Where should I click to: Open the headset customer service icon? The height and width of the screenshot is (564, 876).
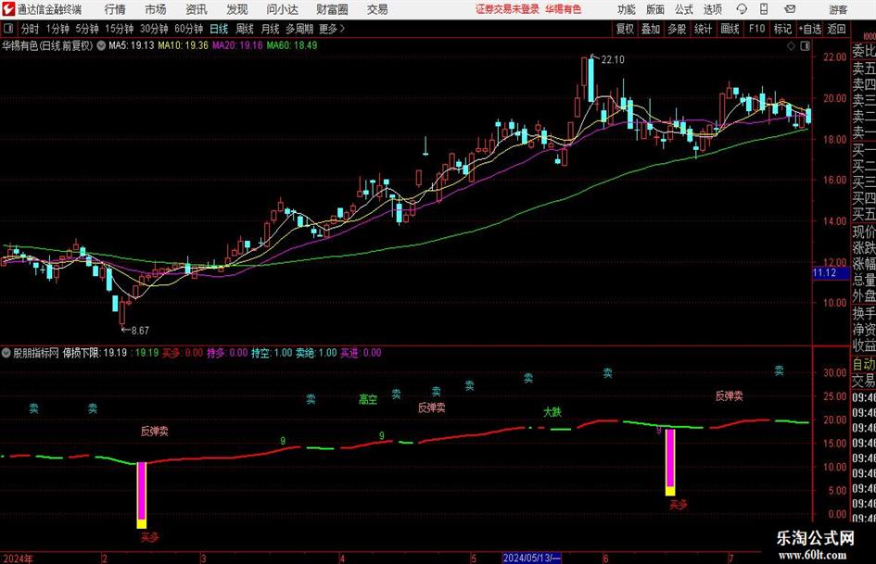tap(742, 9)
